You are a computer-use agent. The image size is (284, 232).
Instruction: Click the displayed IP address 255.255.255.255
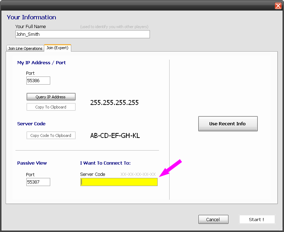point(114,103)
